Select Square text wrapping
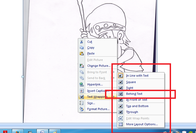Image resolution: width=196 pixels, height=133 pixels. (x=141, y=82)
